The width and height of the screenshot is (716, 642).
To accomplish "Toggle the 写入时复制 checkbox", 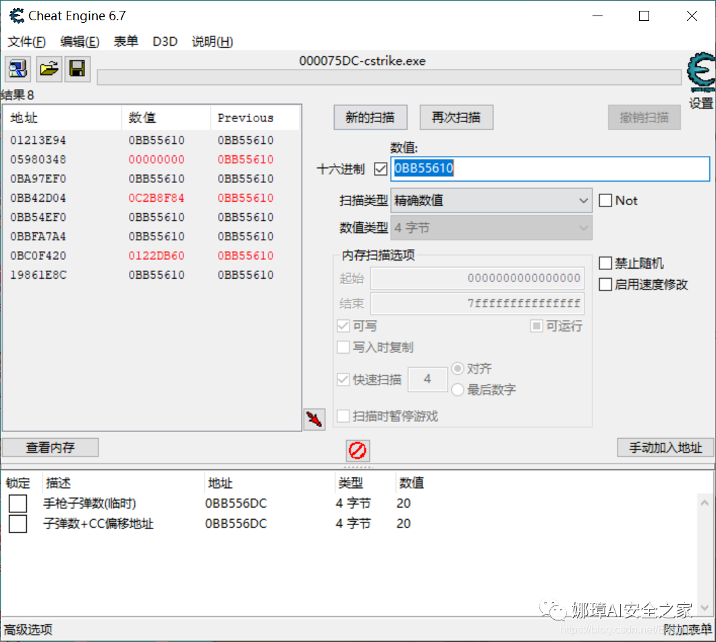I will (x=343, y=347).
